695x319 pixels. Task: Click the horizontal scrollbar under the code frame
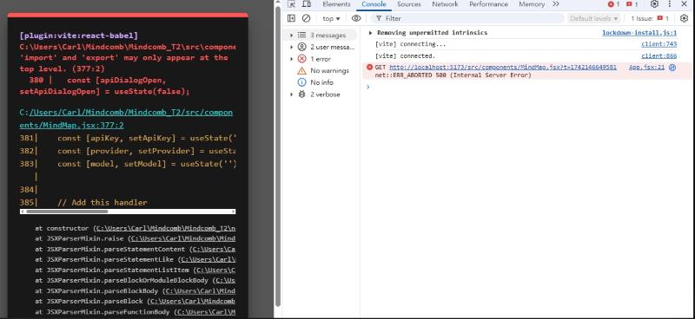[67, 212]
